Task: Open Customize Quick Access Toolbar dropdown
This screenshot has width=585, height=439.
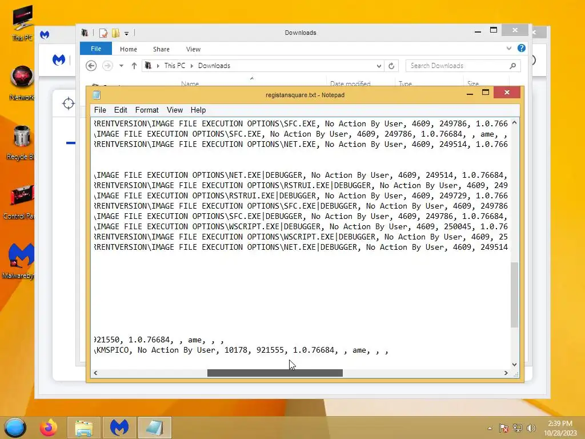Action: click(x=126, y=33)
